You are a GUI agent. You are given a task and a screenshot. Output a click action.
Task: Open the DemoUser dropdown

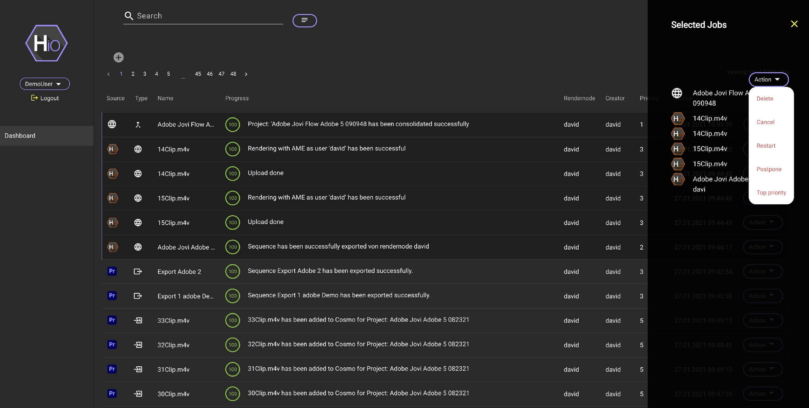click(x=45, y=84)
